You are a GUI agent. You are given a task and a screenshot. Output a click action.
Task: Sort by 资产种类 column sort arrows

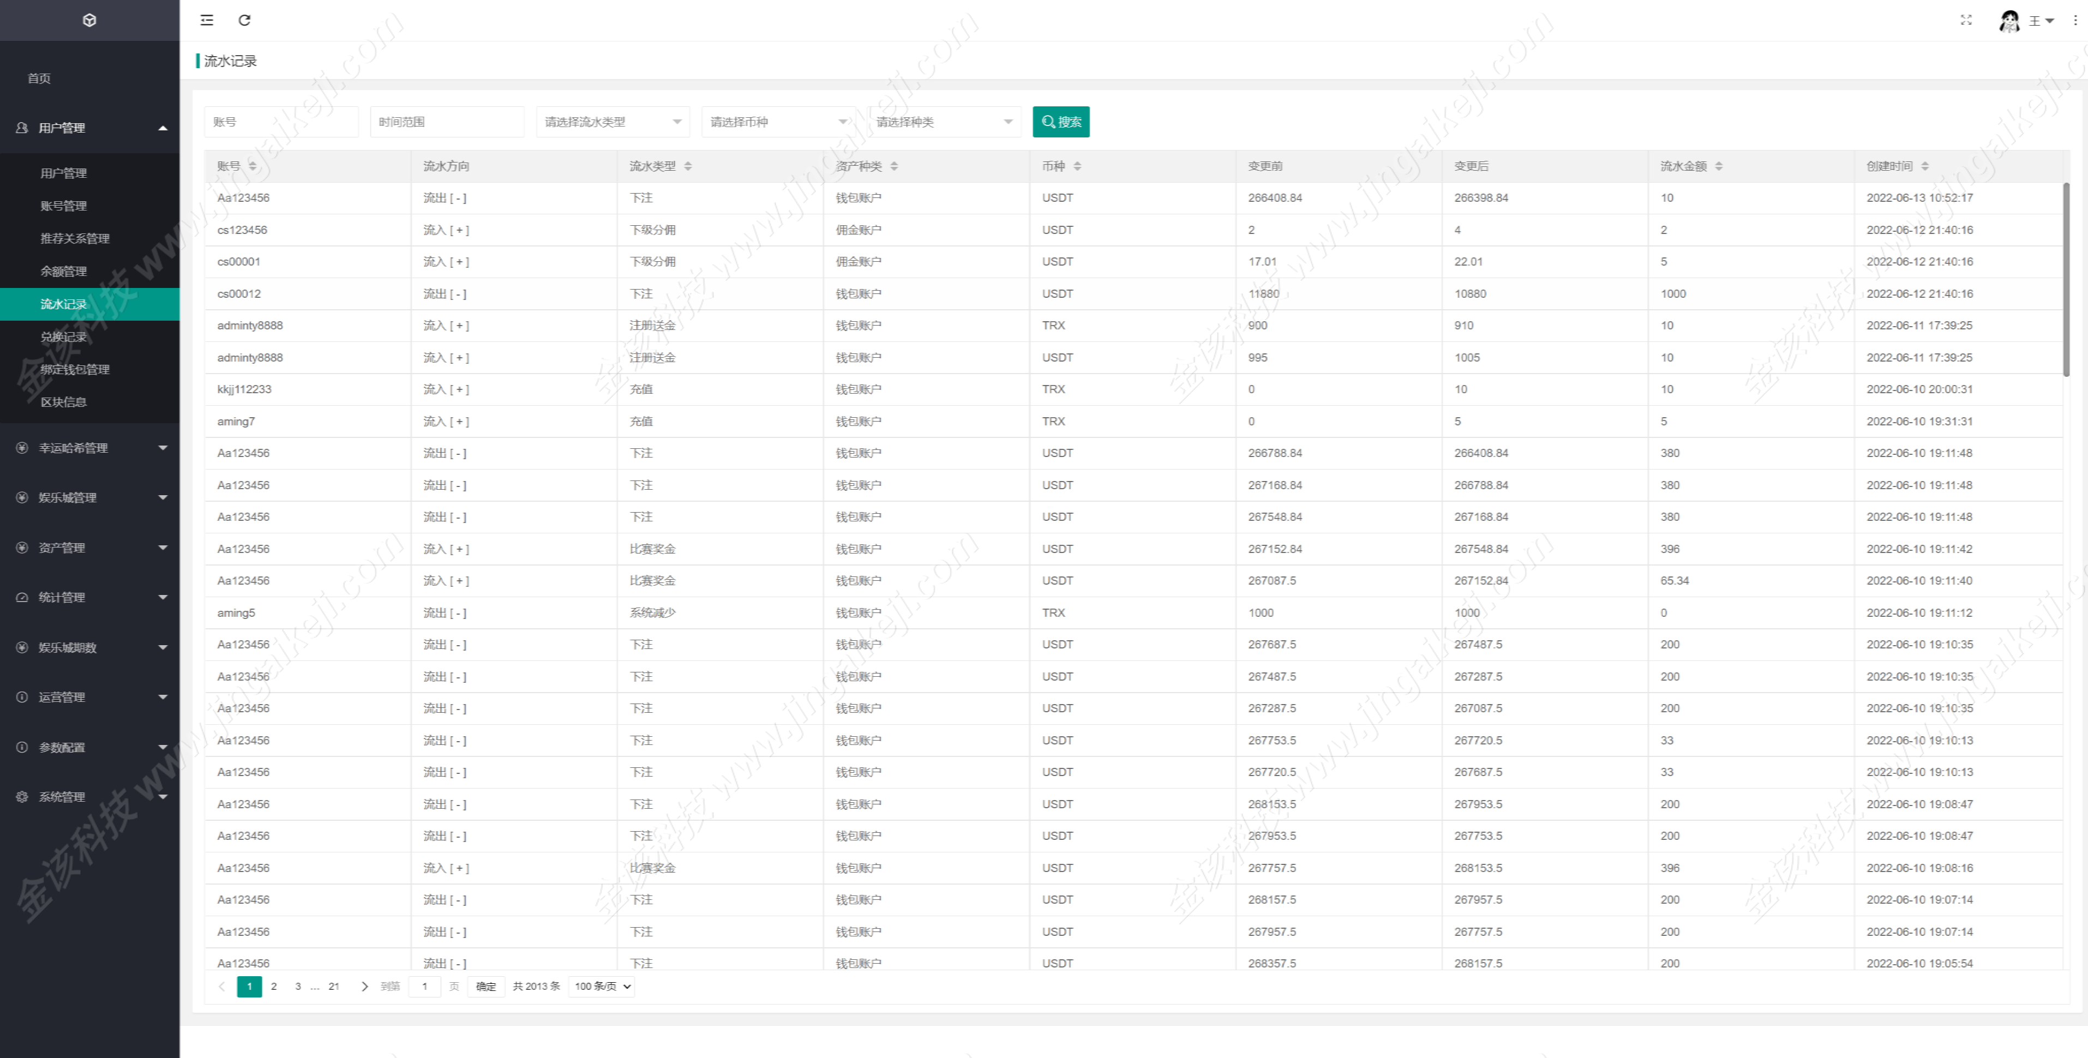tap(894, 166)
